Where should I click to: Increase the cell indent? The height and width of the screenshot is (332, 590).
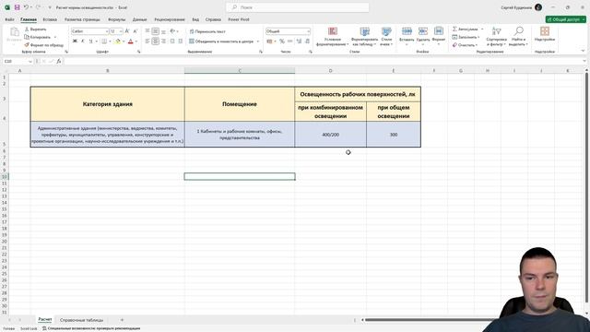pyautogui.click(x=181, y=41)
